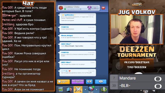Tap the clan badge shield icon

pyautogui.click(x=61, y=8)
